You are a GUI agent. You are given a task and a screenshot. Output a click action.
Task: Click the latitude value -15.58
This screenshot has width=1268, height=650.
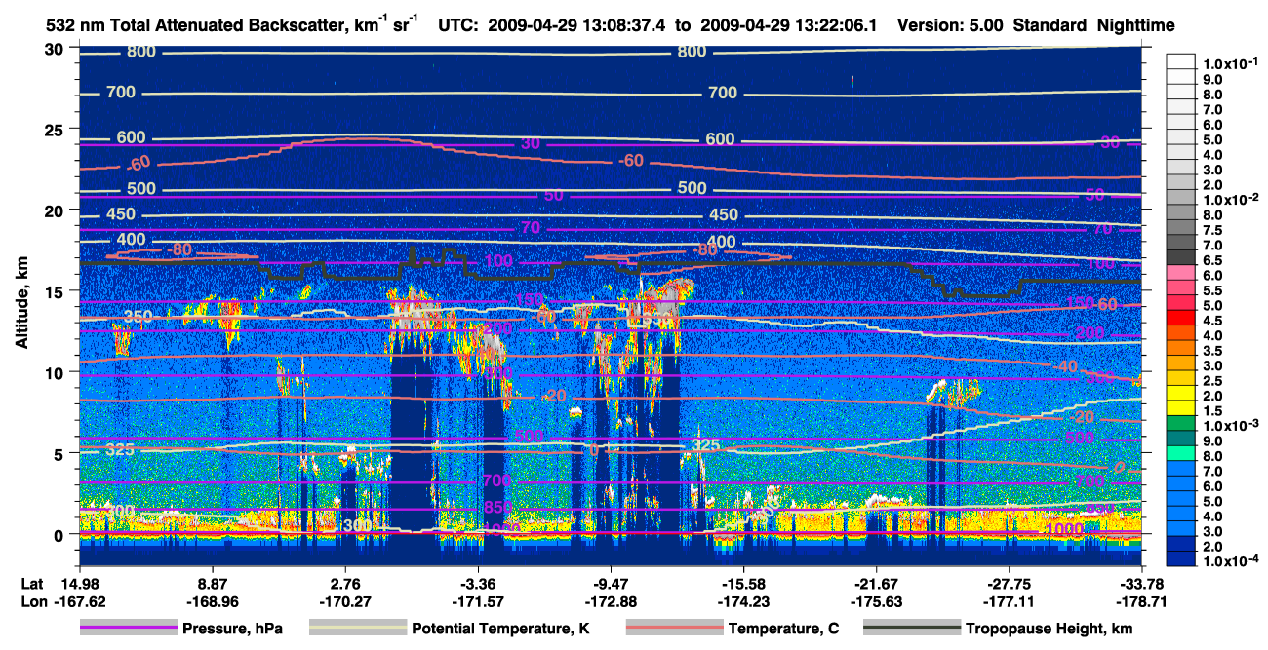coord(743,583)
